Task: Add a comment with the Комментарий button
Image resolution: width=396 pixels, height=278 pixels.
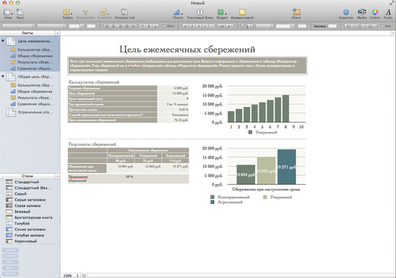Action: pos(243,11)
